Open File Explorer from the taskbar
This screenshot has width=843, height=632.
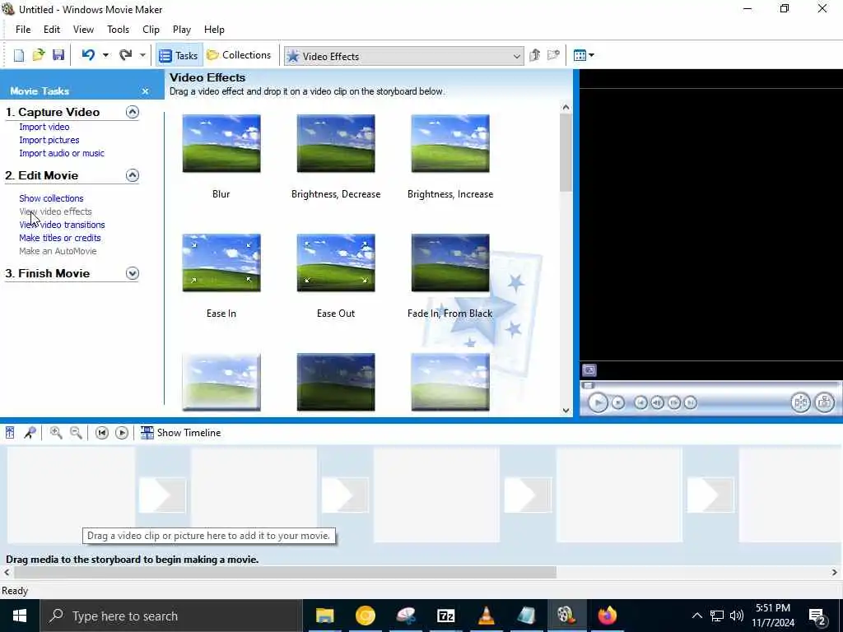pyautogui.click(x=324, y=616)
